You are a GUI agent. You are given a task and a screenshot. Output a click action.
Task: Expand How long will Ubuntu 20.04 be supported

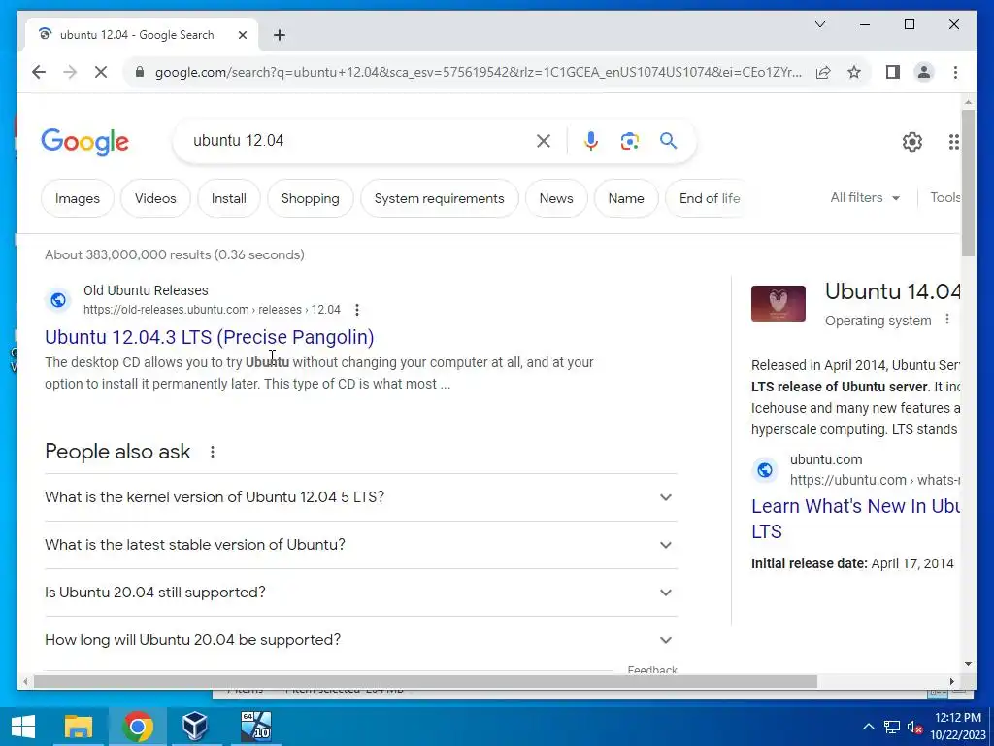point(361,640)
